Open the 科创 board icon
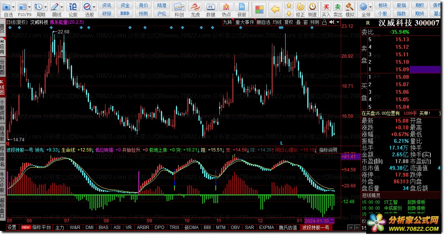The width and height of the screenshot is (445, 235). point(179,6)
